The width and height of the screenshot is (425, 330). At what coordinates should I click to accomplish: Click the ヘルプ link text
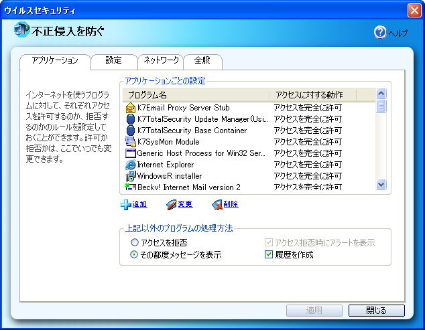coord(398,33)
